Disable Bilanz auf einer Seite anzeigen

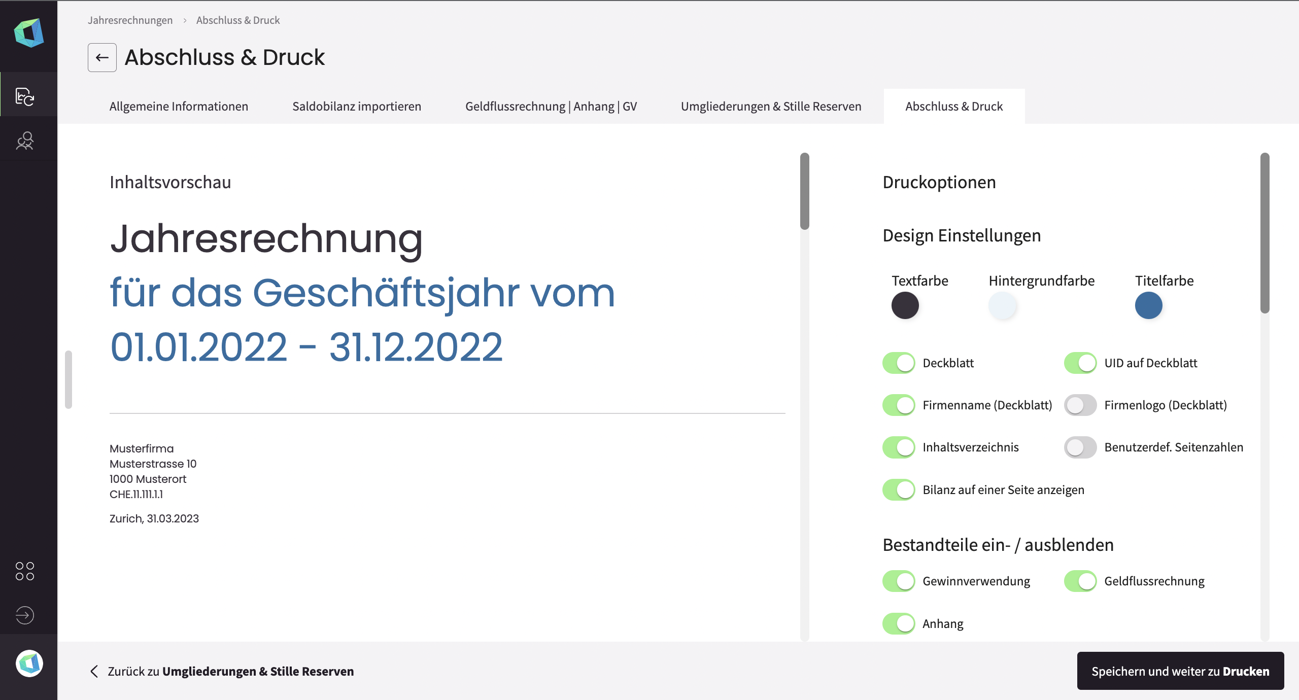899,489
